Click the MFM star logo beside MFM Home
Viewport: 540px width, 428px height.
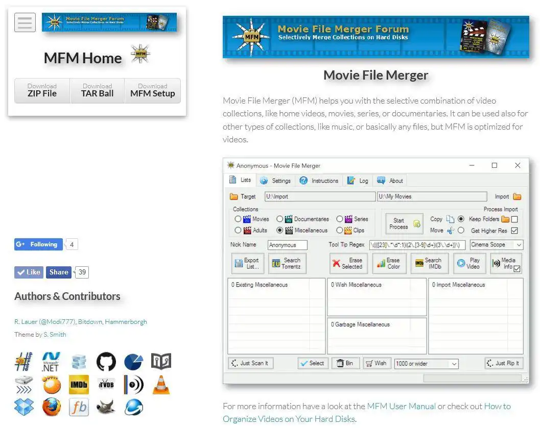140,54
